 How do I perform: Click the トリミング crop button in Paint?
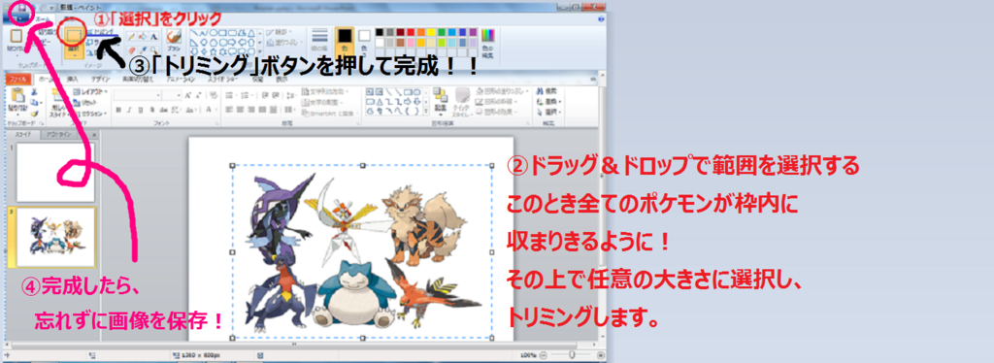pos(100,31)
